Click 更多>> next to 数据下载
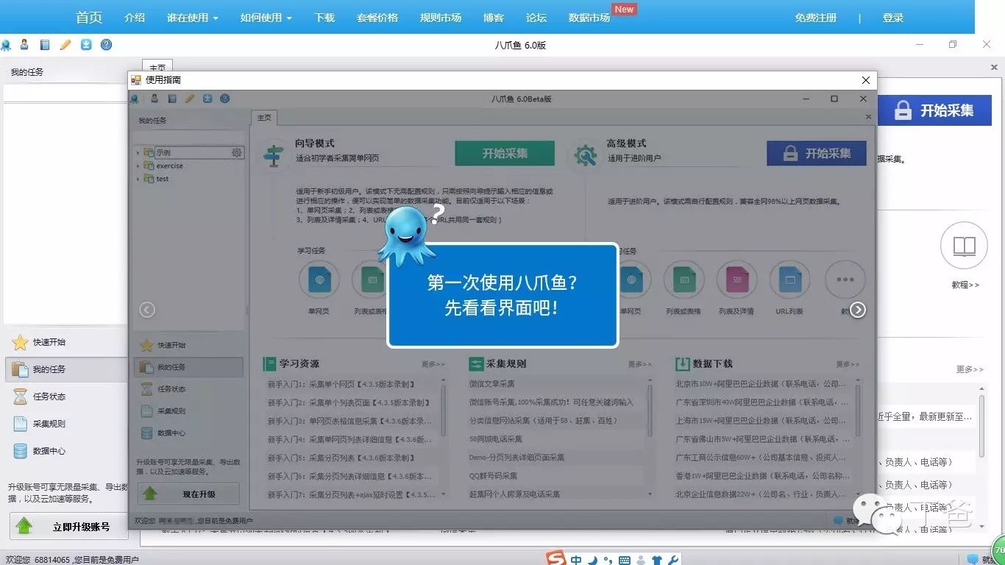 [848, 364]
